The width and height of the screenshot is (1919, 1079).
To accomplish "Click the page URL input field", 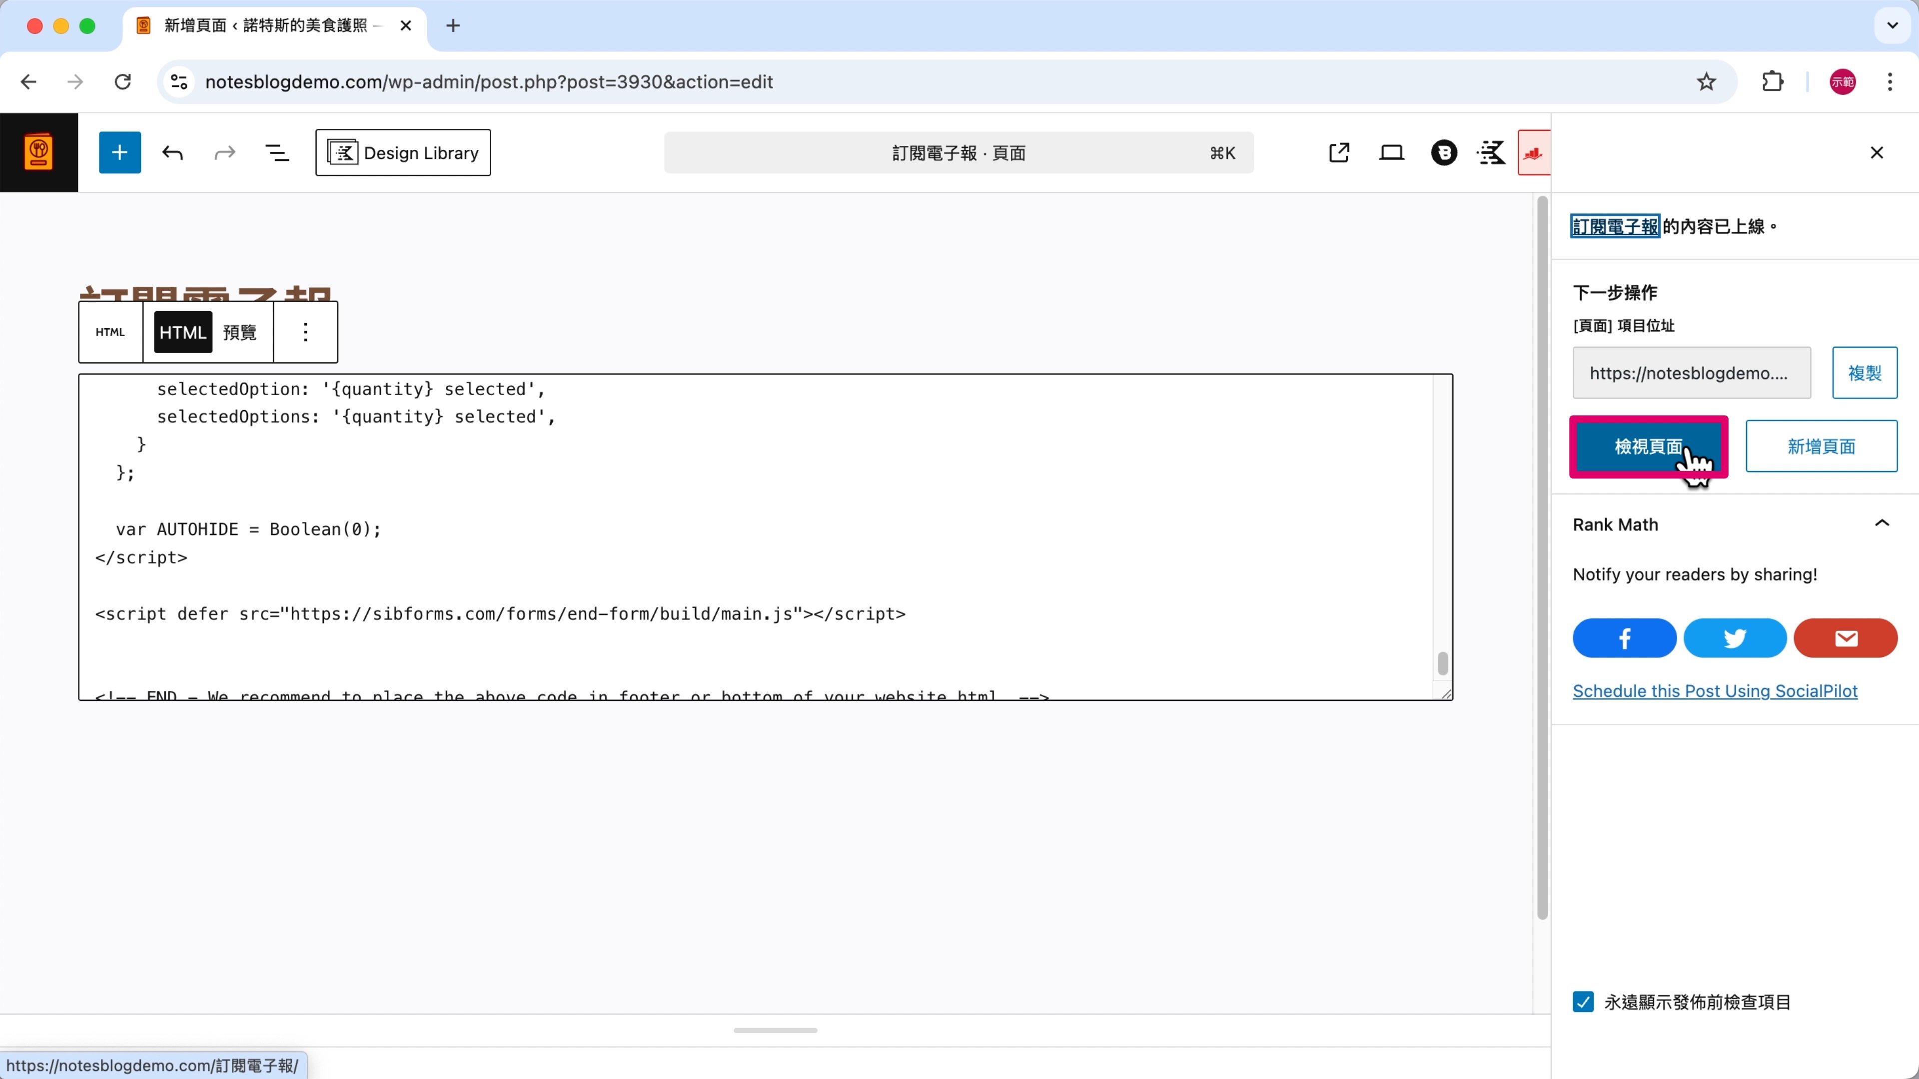I will point(1691,373).
